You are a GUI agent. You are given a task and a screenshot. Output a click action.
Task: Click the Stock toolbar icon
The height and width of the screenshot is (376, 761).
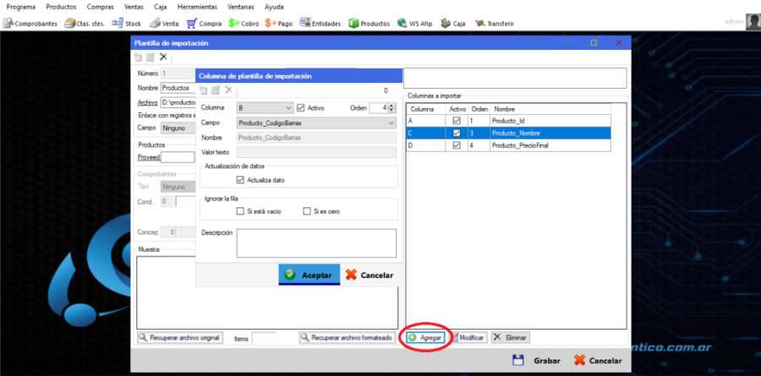[x=128, y=24]
